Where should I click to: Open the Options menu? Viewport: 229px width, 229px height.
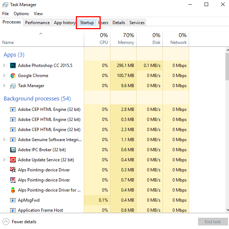(21, 14)
